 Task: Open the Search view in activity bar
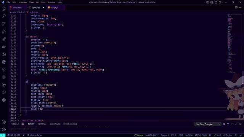pos(4,16)
